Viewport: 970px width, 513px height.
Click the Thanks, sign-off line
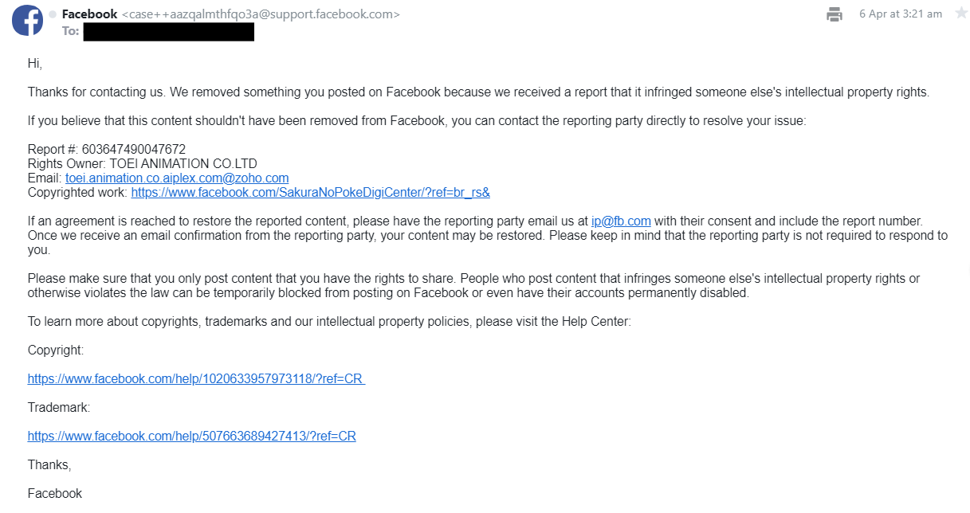coord(49,465)
